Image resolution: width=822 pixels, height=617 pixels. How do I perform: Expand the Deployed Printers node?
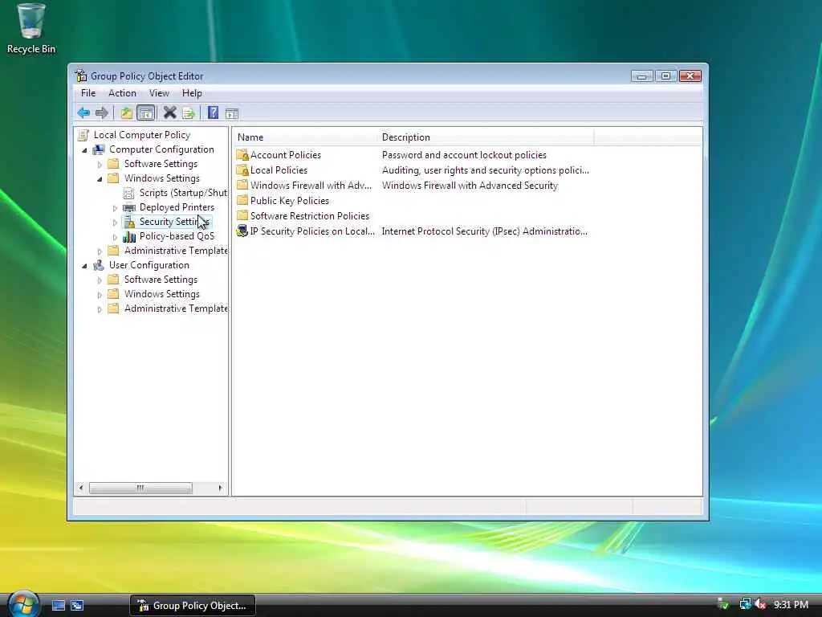(115, 208)
